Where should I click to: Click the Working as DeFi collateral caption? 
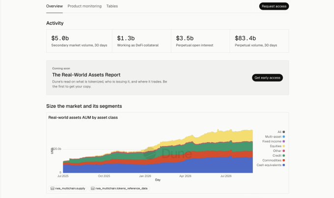(138, 45)
